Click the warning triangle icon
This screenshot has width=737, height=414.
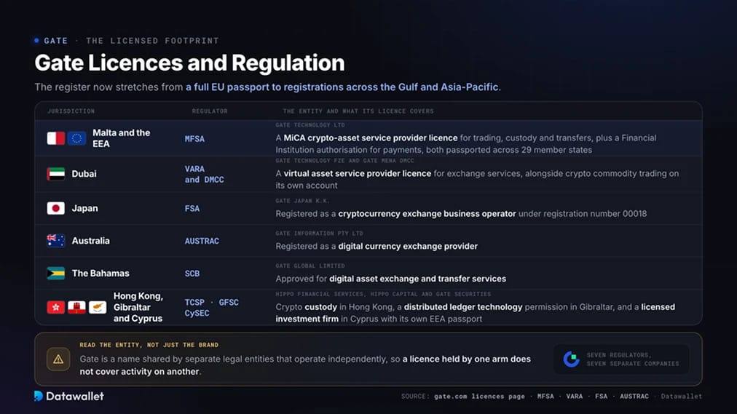[58, 359]
